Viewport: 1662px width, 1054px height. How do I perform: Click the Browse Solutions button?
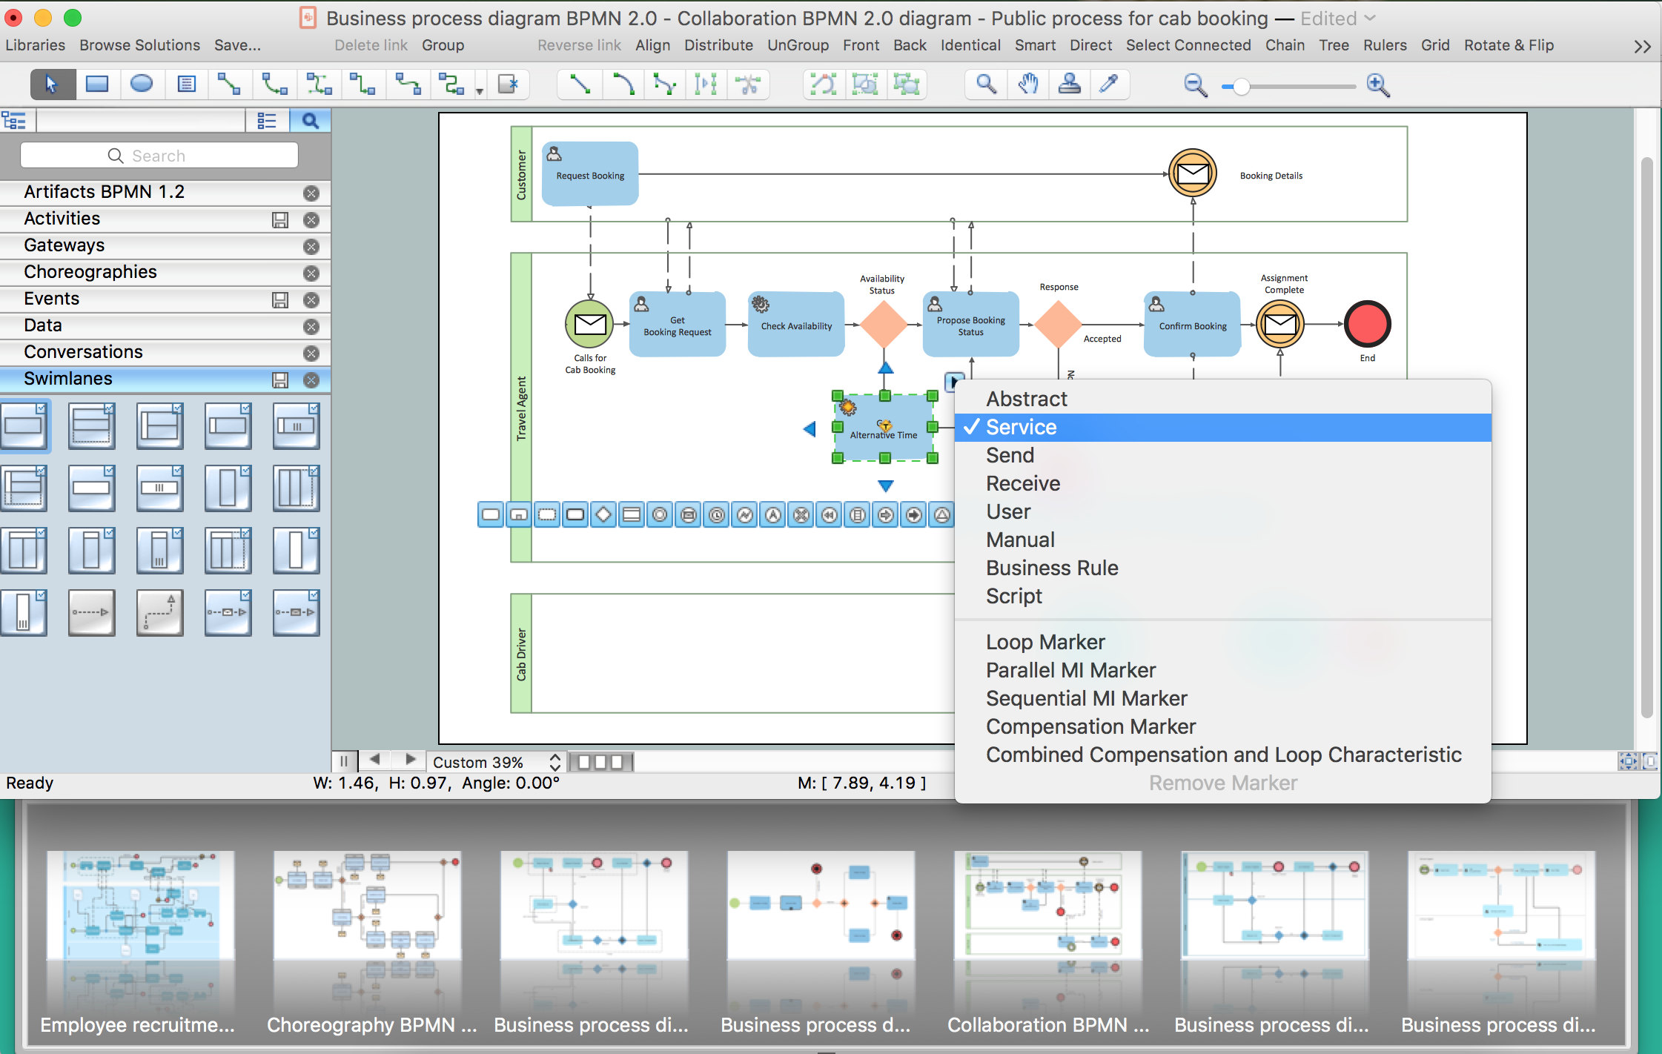click(x=139, y=45)
